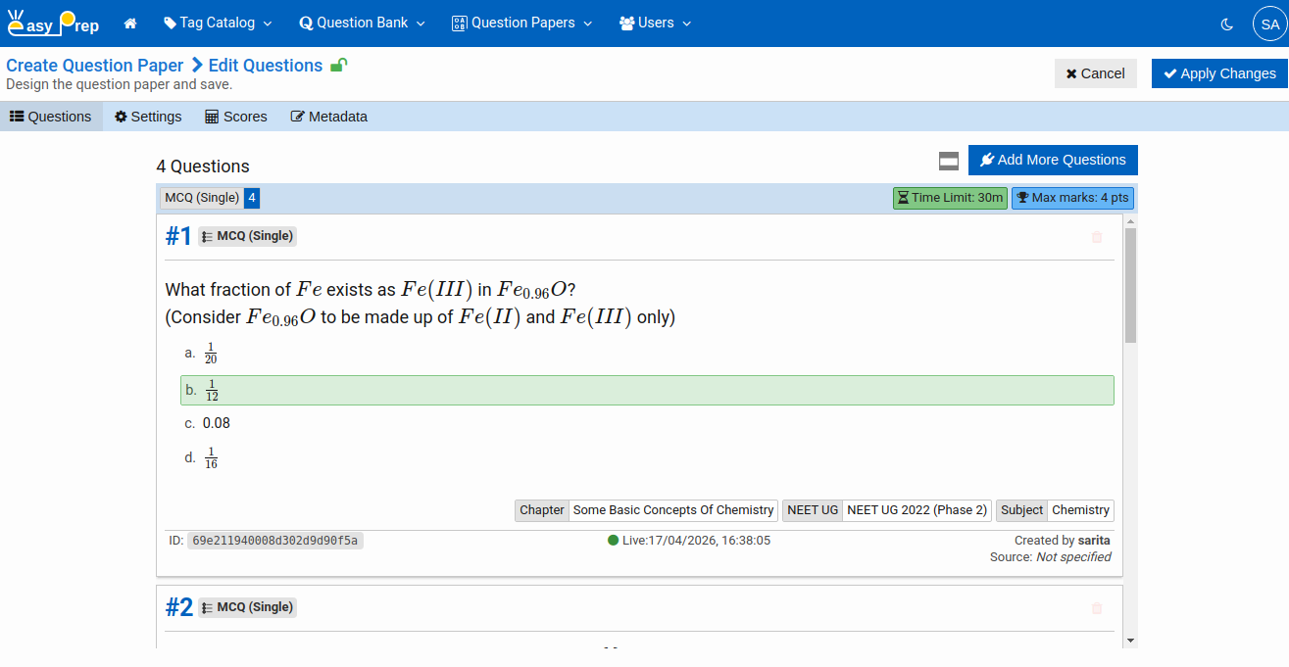Click the Create Question Paper breadcrumb link
Screen dimensions: 1289x667
pyautogui.click(x=95, y=66)
